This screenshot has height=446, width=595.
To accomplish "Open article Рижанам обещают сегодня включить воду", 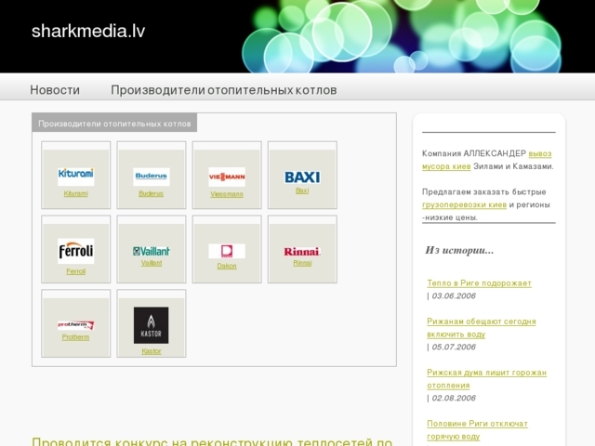I will pos(482,328).
